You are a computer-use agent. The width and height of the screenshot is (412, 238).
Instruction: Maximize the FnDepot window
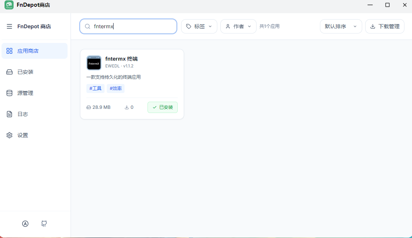(387, 5)
